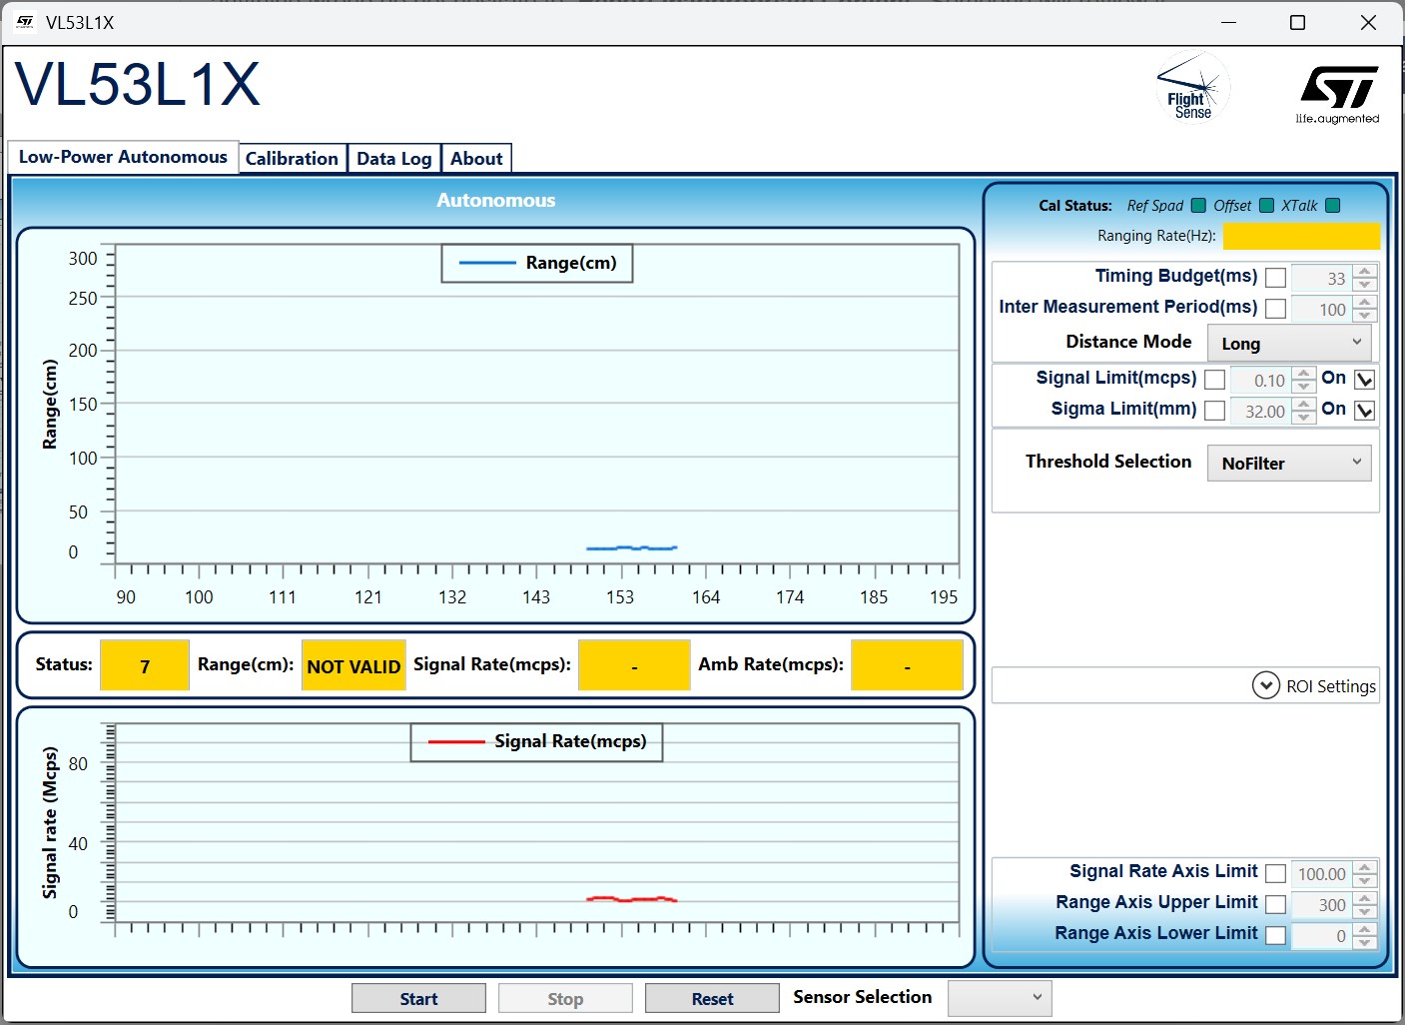Viewport: 1405px width, 1025px height.
Task: Open the Sensor Selection combo box
Action: (999, 998)
